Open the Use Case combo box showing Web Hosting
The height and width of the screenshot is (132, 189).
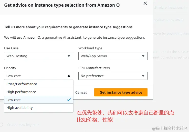pyautogui.click(x=38, y=56)
